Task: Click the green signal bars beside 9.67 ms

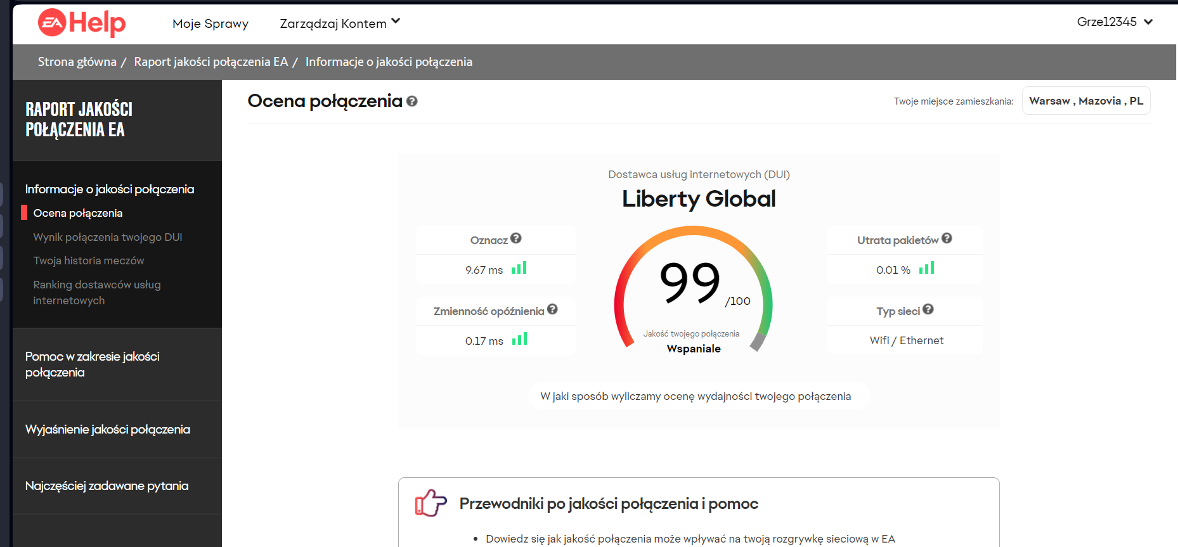Action: pos(519,268)
